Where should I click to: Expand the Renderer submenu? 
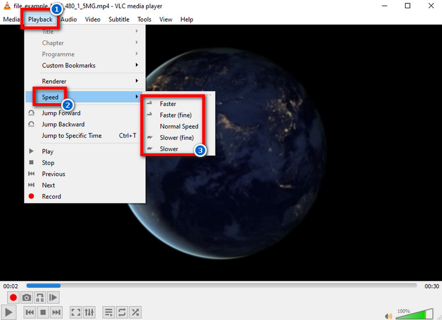tap(85, 81)
